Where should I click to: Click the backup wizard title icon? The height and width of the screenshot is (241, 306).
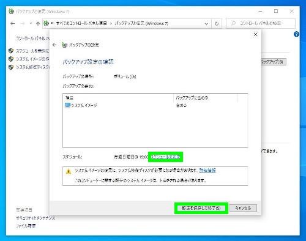(x=64, y=45)
